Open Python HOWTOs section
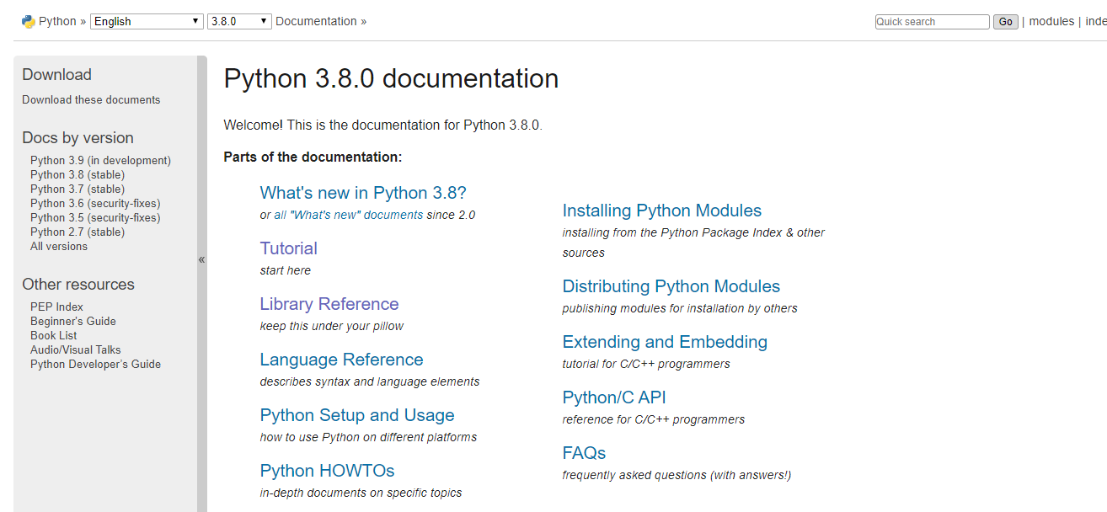This screenshot has width=1107, height=512. (x=327, y=471)
